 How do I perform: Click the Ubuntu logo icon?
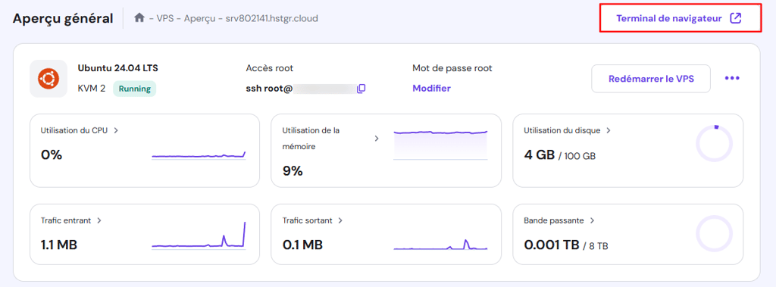click(48, 78)
